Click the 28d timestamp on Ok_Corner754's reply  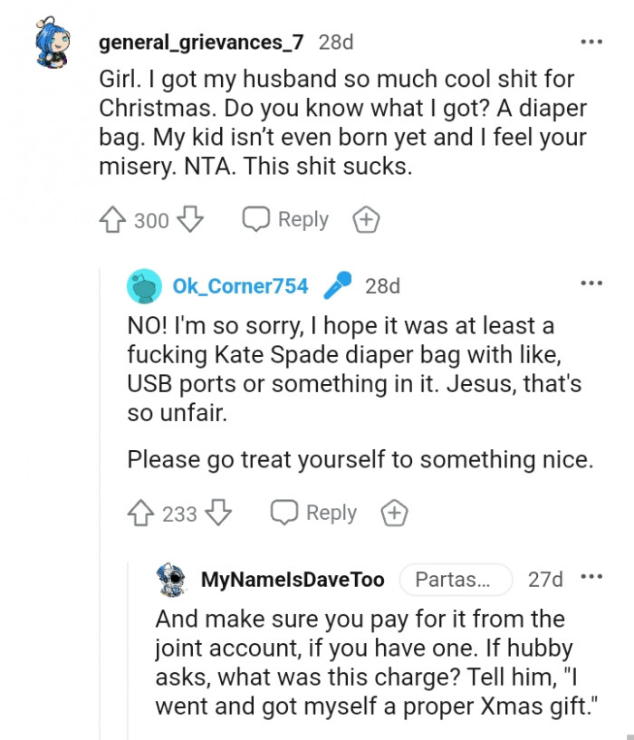click(x=382, y=286)
